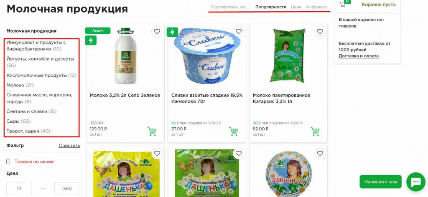
Task: Add Молоко Село Зеленое to cart
Action: point(152,131)
